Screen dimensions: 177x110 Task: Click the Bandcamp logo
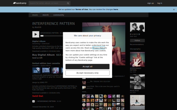tap(20, 3)
